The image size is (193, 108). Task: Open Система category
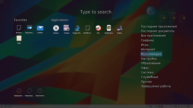147,73
